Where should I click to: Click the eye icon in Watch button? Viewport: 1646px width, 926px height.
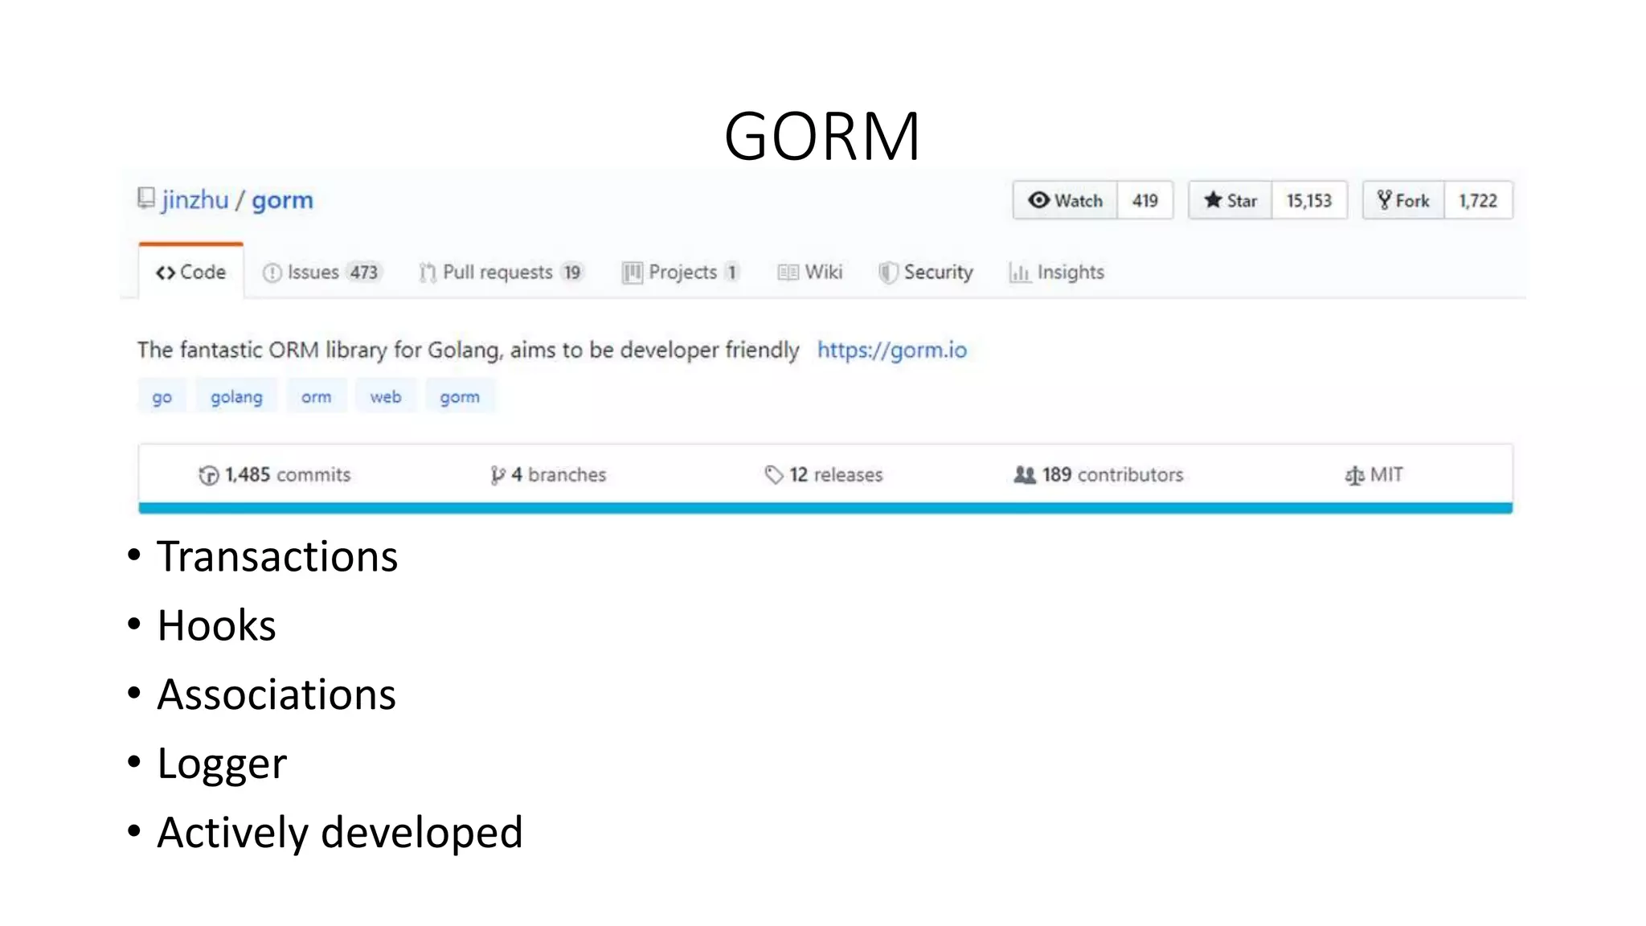pyautogui.click(x=1039, y=200)
